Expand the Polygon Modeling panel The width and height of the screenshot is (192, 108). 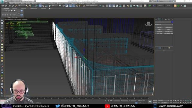(13, 17)
